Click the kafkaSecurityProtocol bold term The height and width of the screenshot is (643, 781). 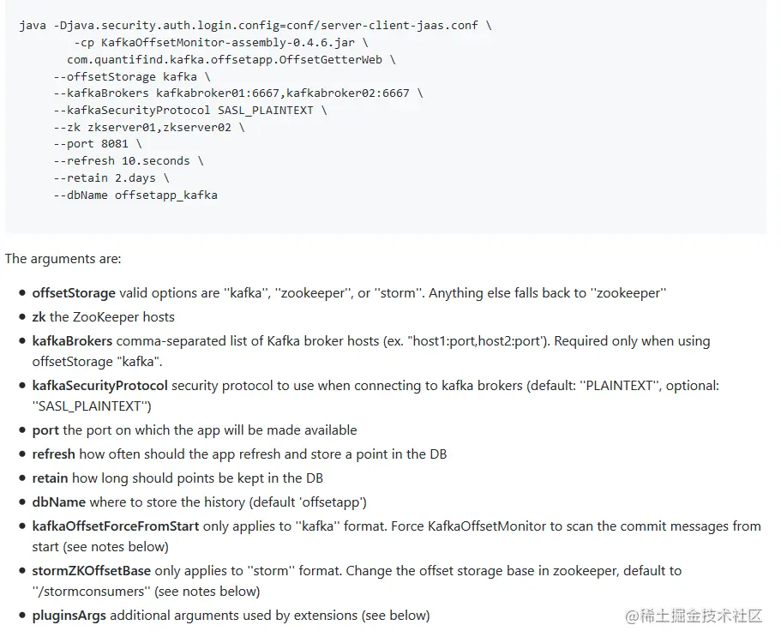pyautogui.click(x=100, y=386)
